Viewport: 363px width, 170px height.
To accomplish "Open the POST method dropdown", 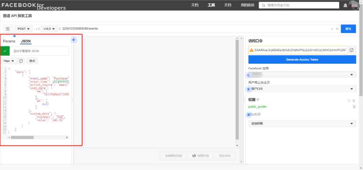I will click(x=24, y=29).
